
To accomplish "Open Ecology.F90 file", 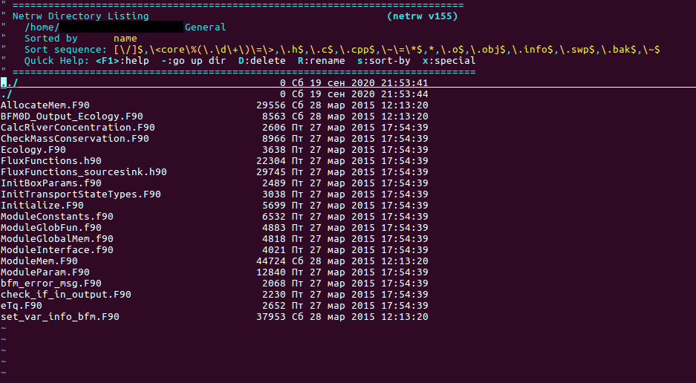I will [33, 149].
